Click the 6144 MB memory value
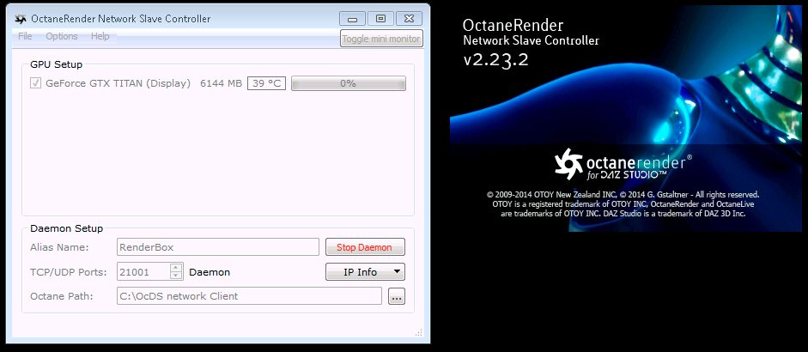The image size is (808, 352). click(221, 83)
